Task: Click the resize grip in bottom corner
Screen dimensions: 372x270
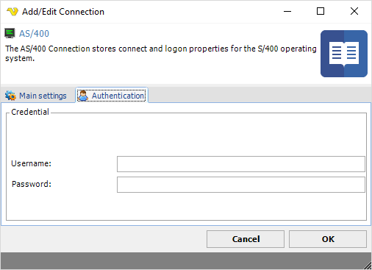Action: pyautogui.click(x=367, y=265)
